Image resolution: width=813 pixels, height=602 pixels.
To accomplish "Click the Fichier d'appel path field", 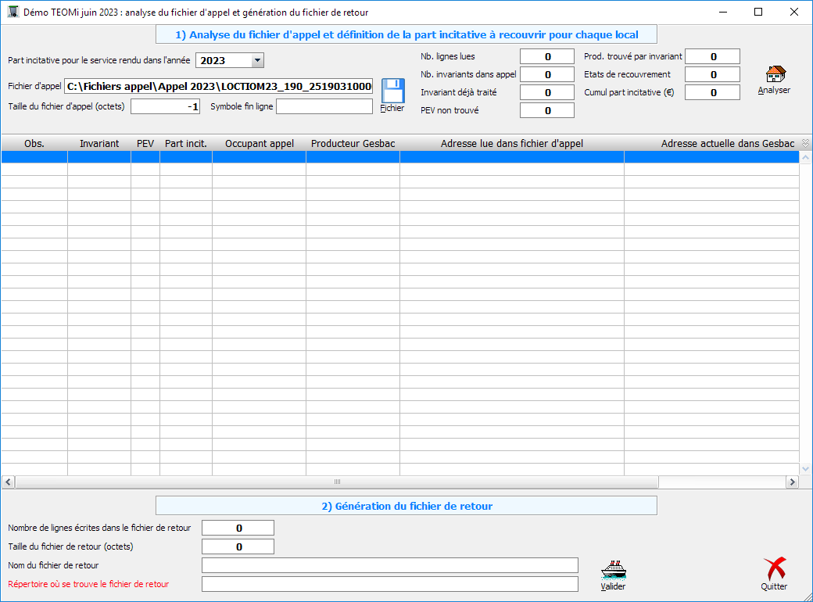I will tap(218, 86).
